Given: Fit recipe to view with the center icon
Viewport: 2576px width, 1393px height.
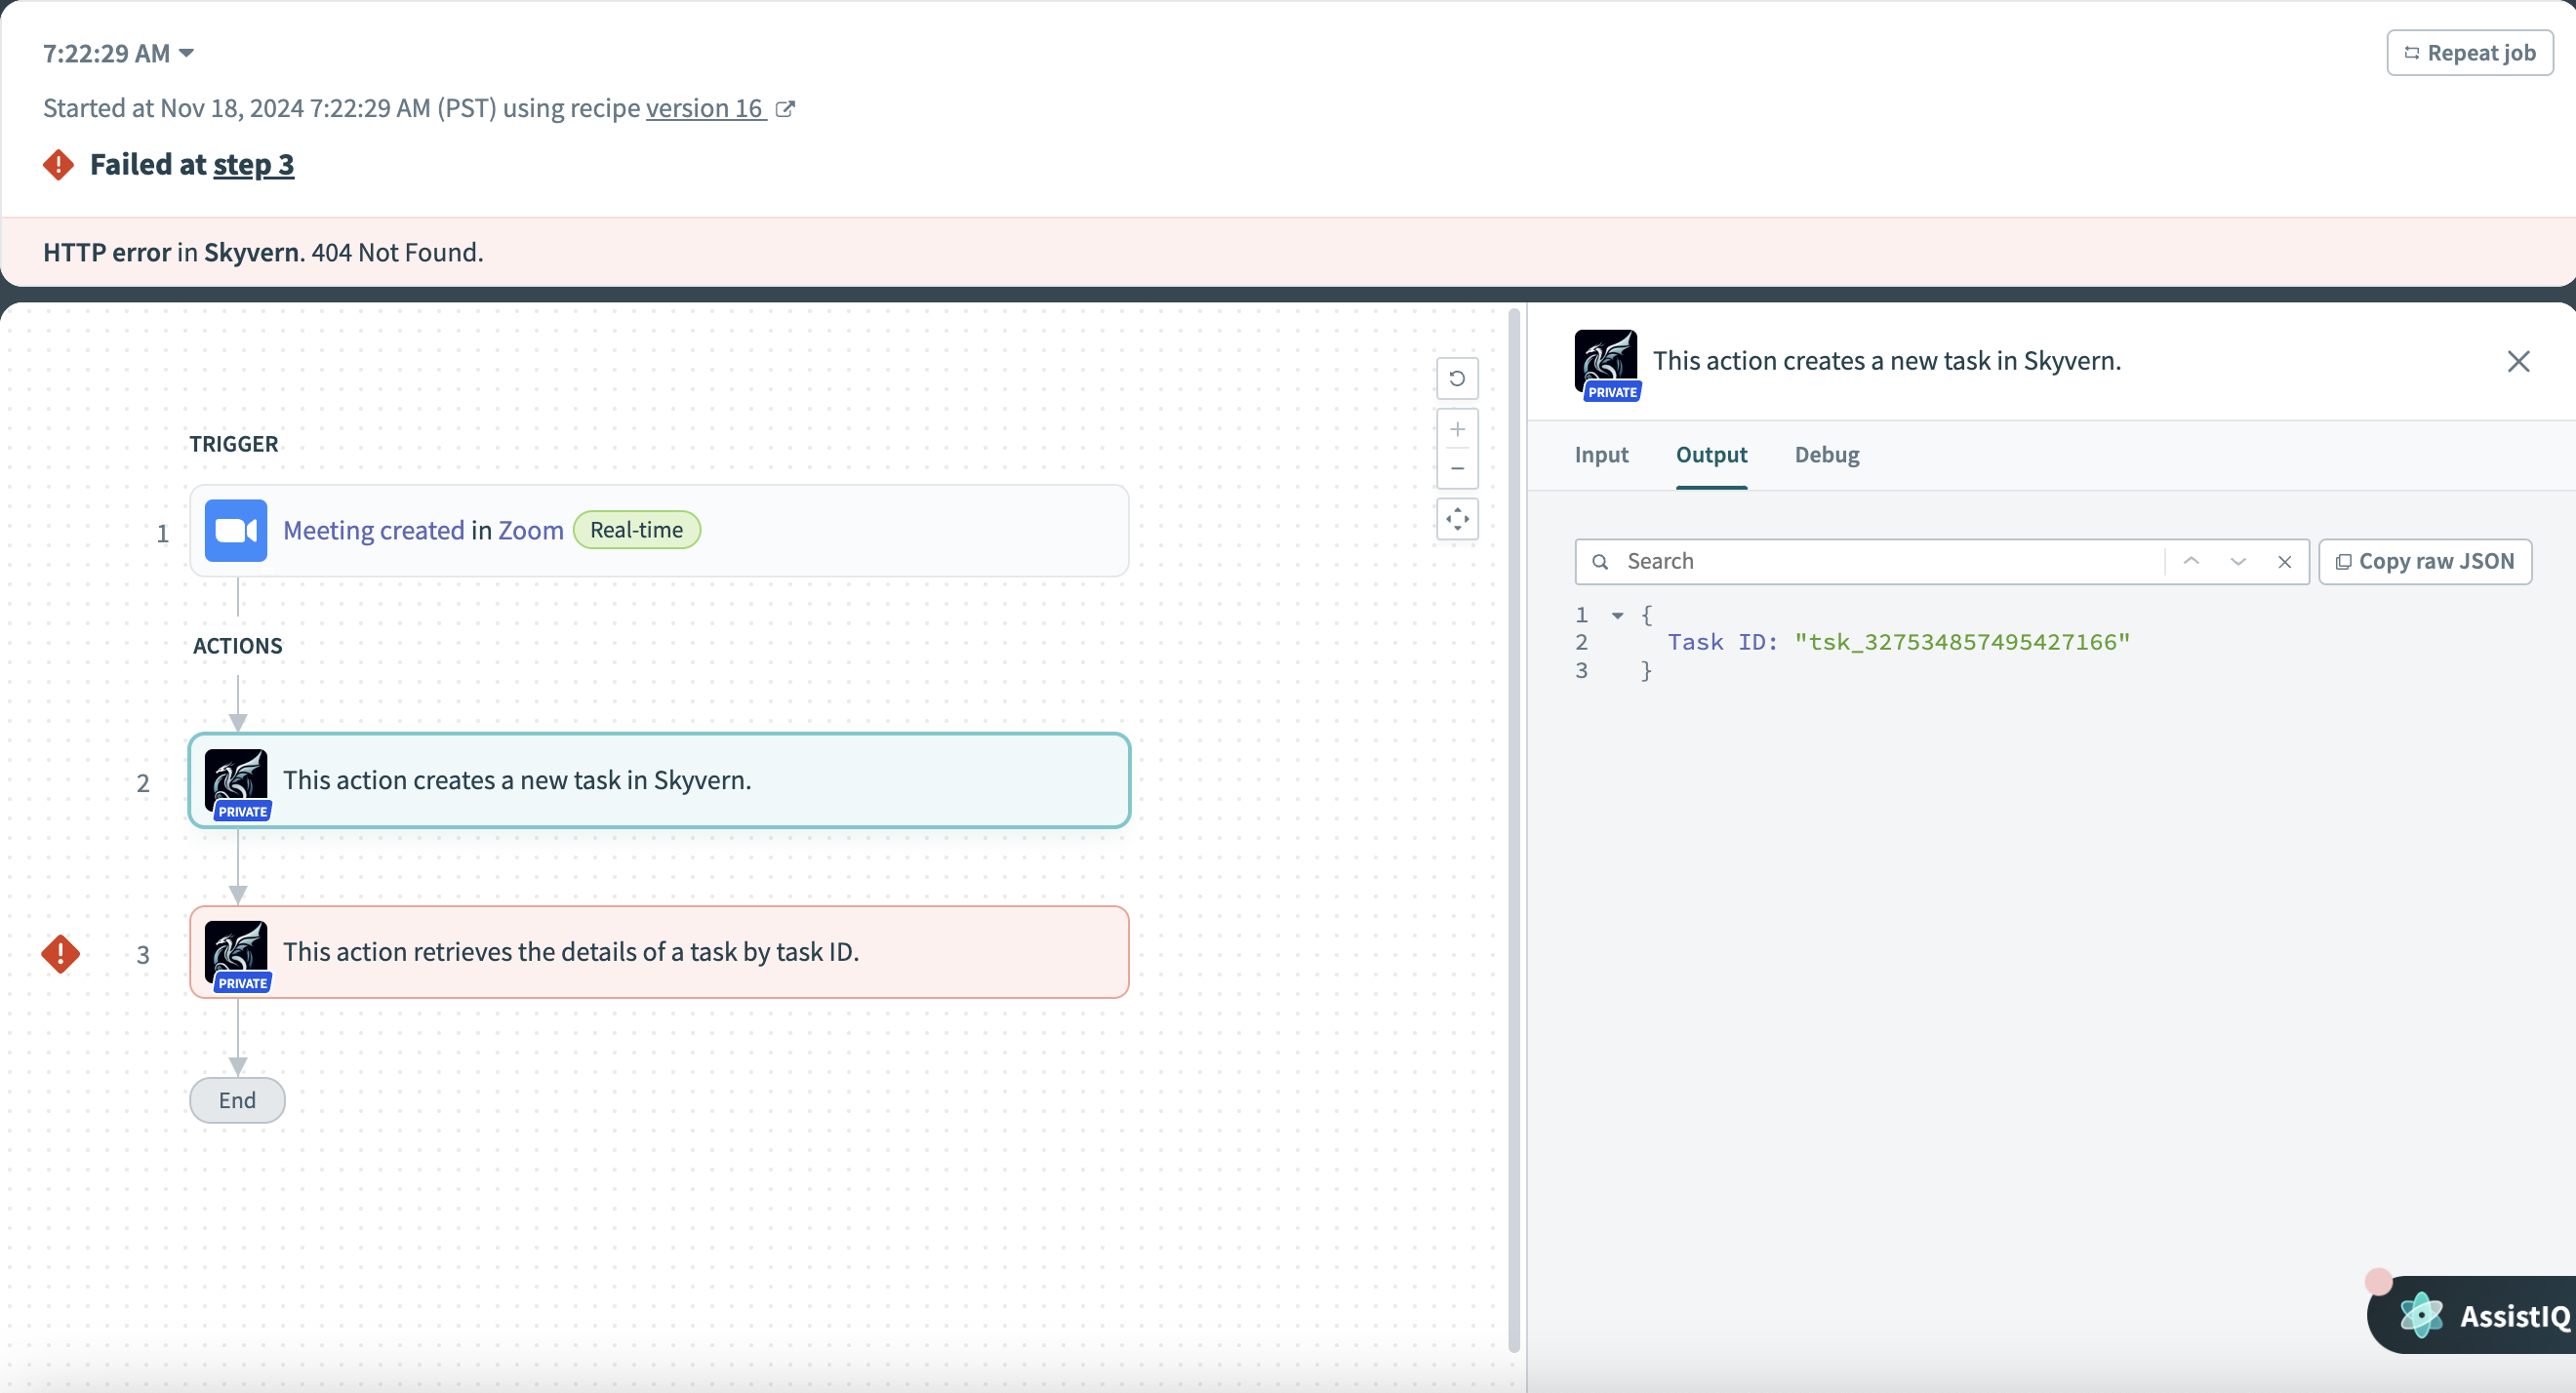Looking at the screenshot, I should pyautogui.click(x=1457, y=518).
